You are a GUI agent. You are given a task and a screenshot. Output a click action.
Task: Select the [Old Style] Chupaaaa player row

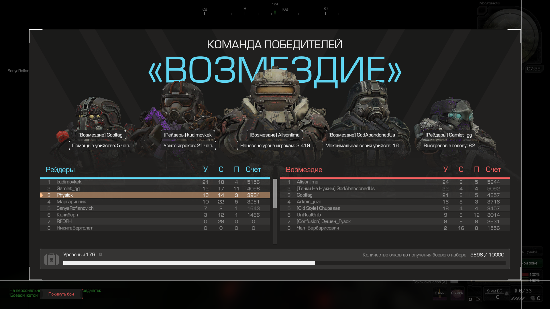395,208
